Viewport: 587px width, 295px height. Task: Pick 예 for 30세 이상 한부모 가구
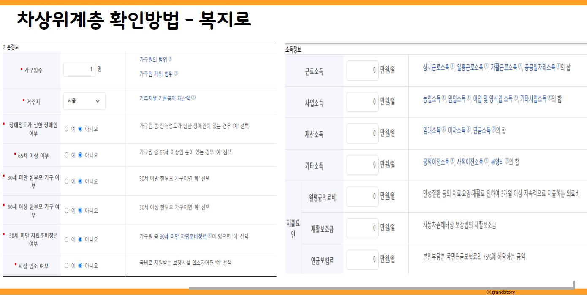coord(66,211)
